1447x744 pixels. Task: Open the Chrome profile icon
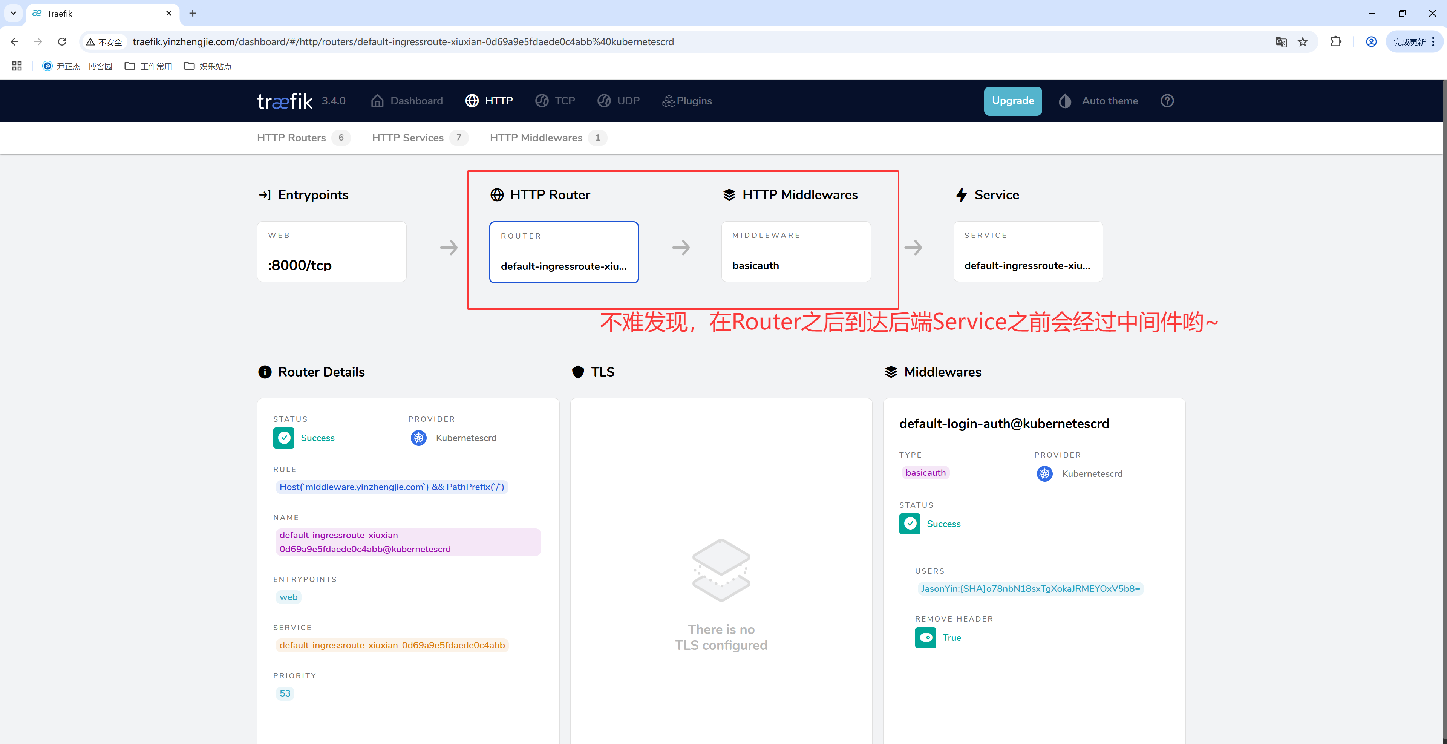coord(1370,42)
